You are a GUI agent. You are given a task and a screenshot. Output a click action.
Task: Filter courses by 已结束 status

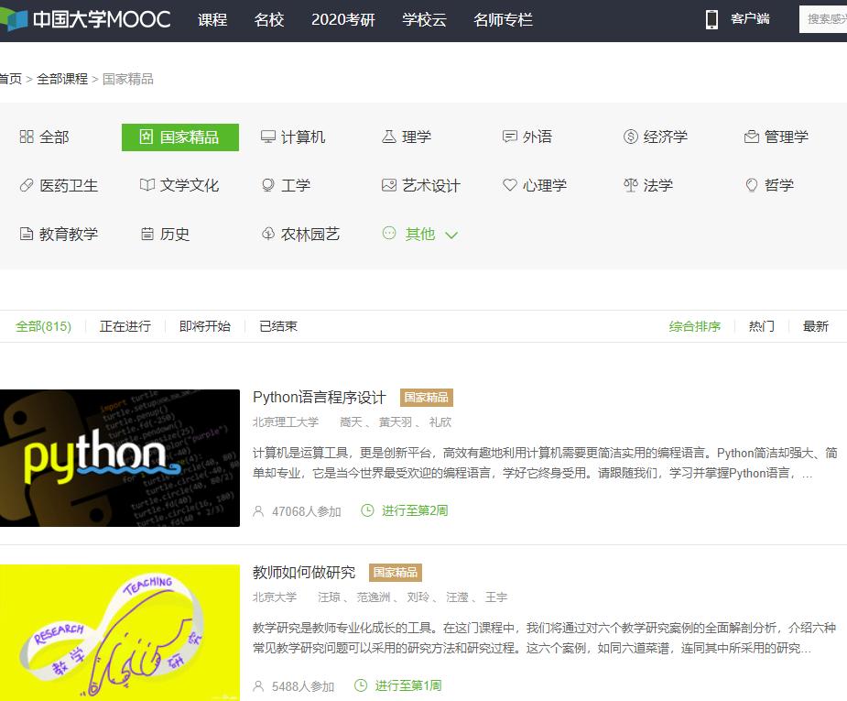278,326
